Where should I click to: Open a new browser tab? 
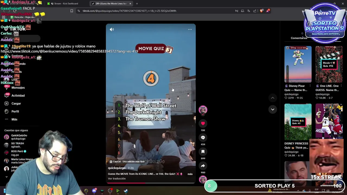tap(137, 4)
